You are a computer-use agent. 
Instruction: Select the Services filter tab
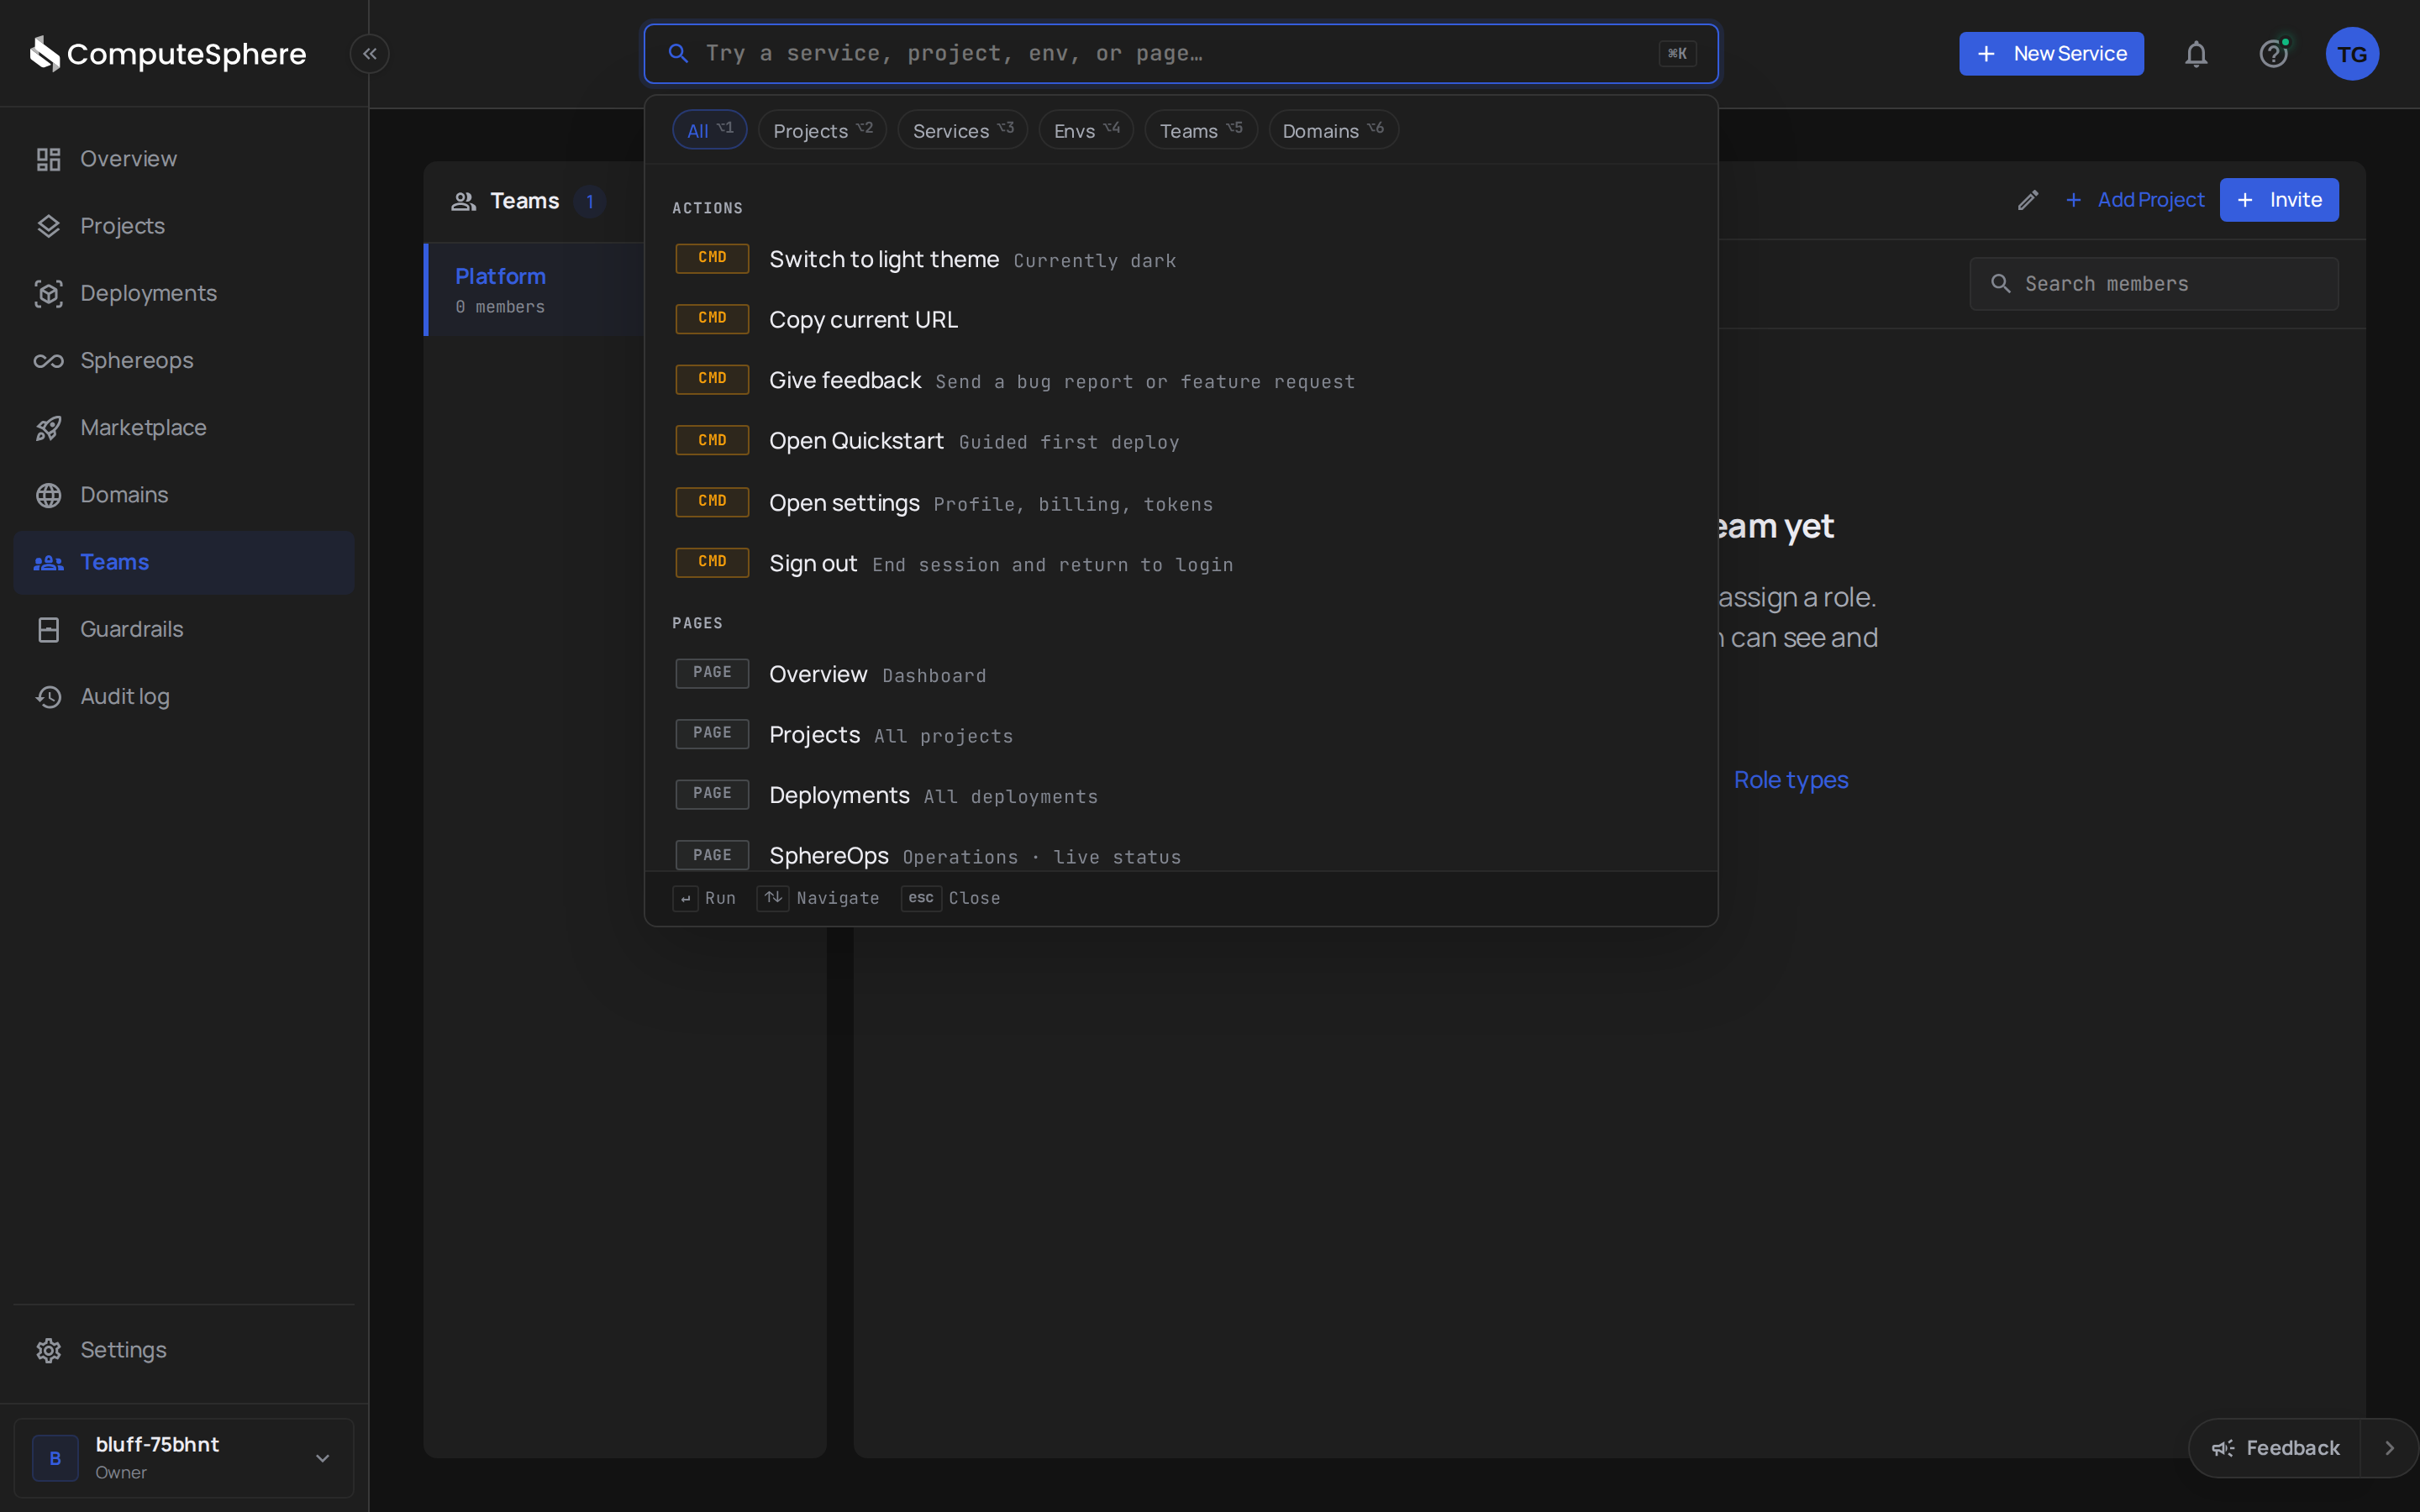coord(962,130)
